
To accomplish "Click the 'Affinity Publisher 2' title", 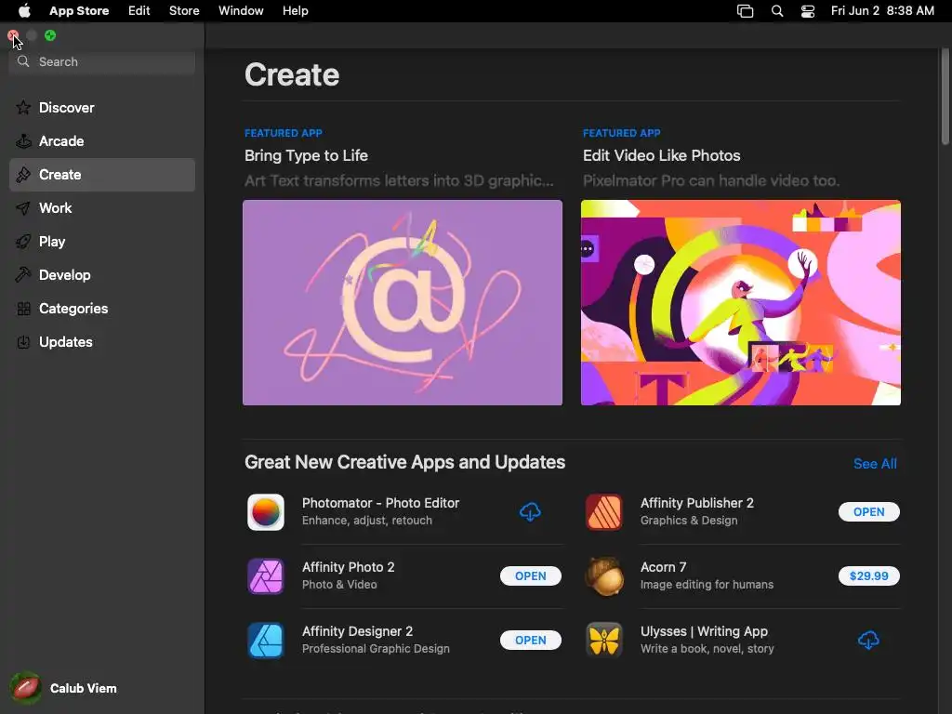I will pos(696,503).
